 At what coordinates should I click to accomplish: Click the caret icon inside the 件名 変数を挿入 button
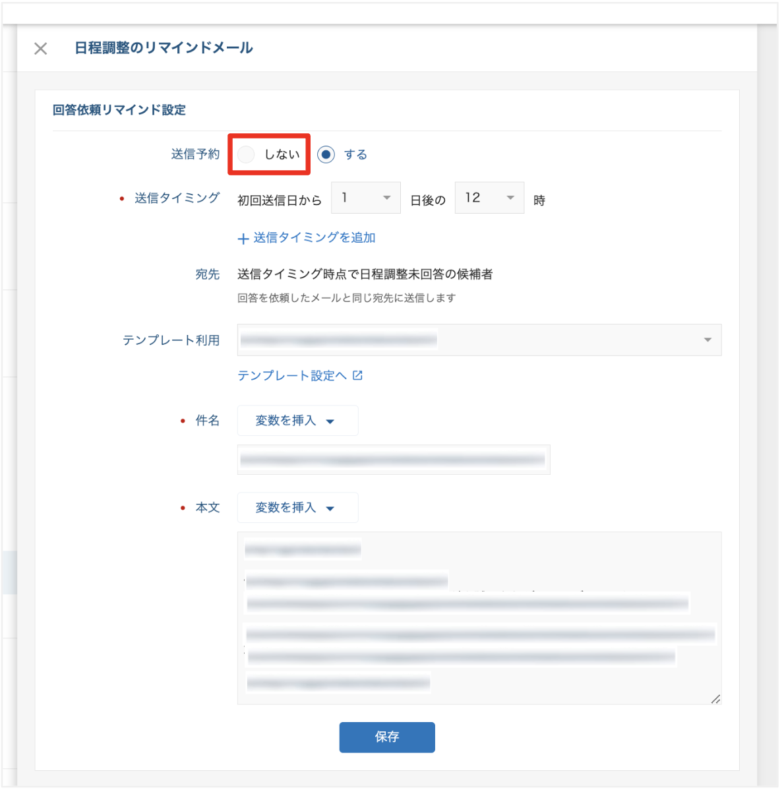(x=330, y=420)
